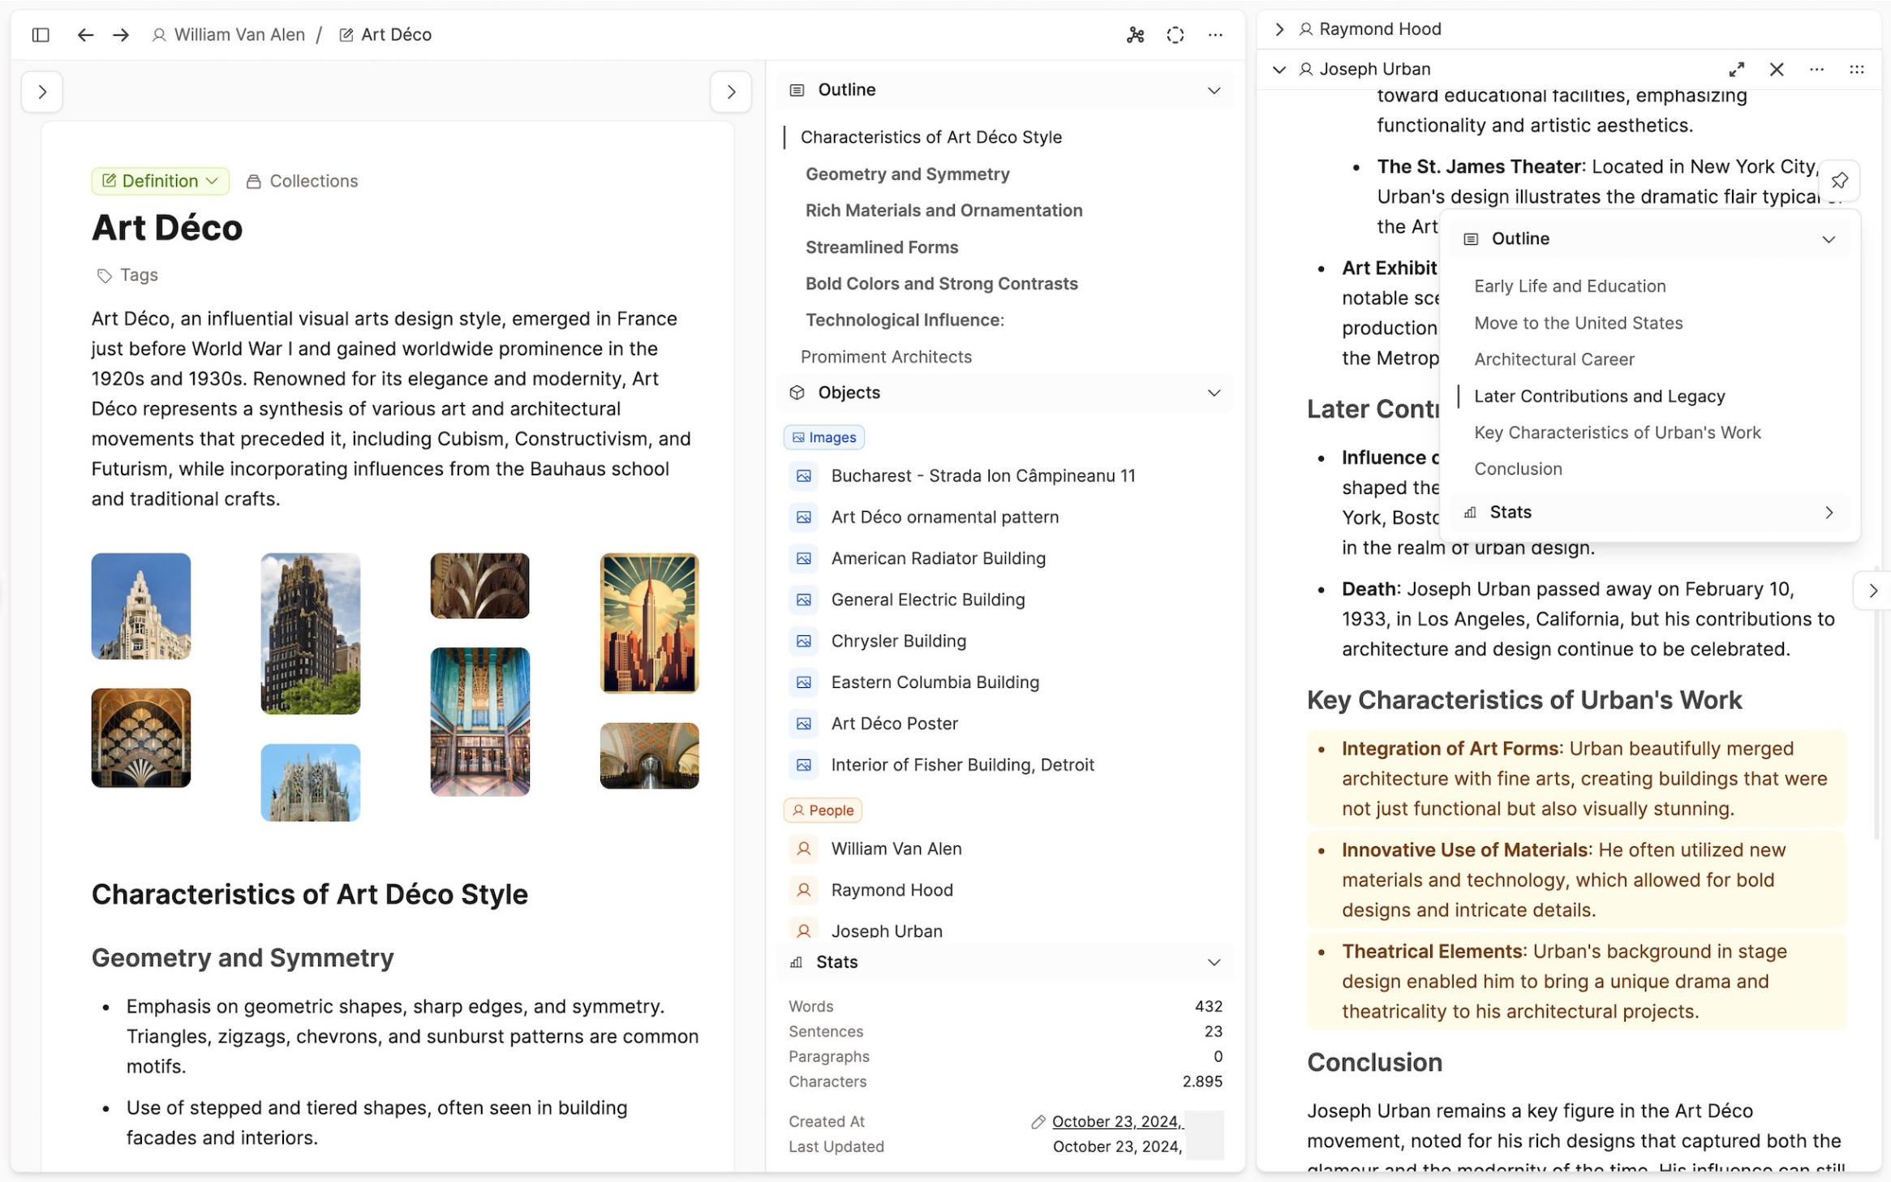Select the People filter tag
This screenshot has width=1891, height=1182.
(823, 810)
